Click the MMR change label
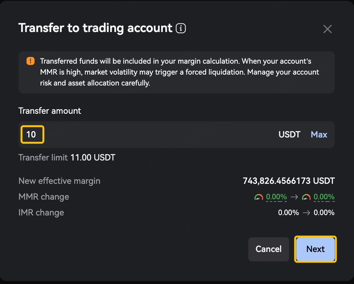The image size is (354, 284). 44,197
